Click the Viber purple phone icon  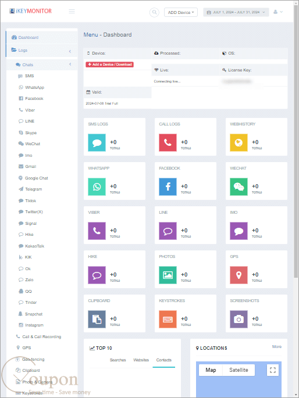click(97, 231)
